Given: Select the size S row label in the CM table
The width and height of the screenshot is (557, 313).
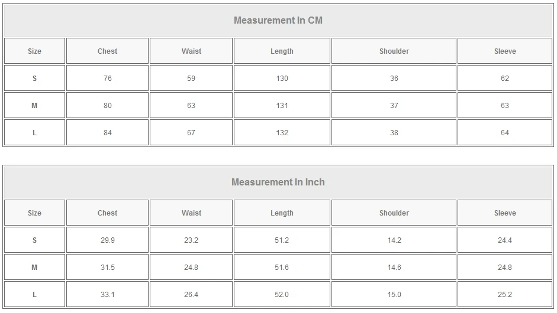Looking at the screenshot, I should pos(34,79).
